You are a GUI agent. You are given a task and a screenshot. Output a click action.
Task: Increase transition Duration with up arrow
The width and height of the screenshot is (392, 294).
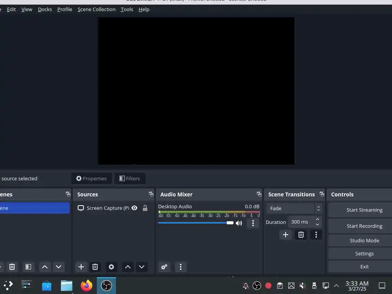point(317,219)
